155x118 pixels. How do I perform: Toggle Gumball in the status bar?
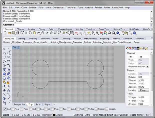123,115
